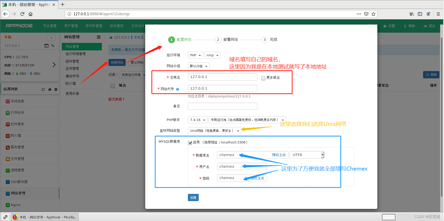
Task: Click the blue 创建 submit button
Action: pyautogui.click(x=193, y=197)
